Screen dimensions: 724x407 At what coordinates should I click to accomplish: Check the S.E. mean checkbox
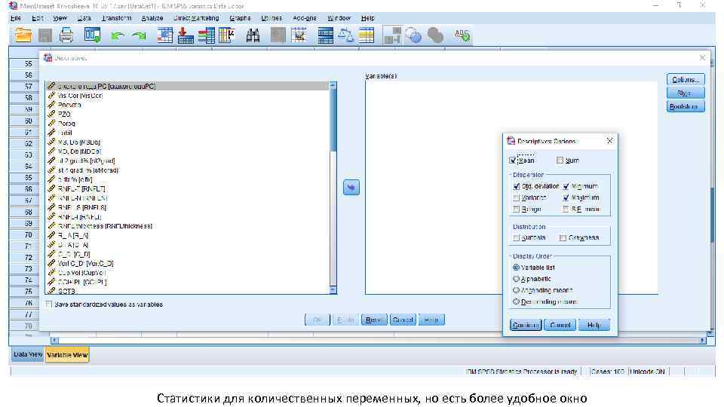pyautogui.click(x=566, y=209)
